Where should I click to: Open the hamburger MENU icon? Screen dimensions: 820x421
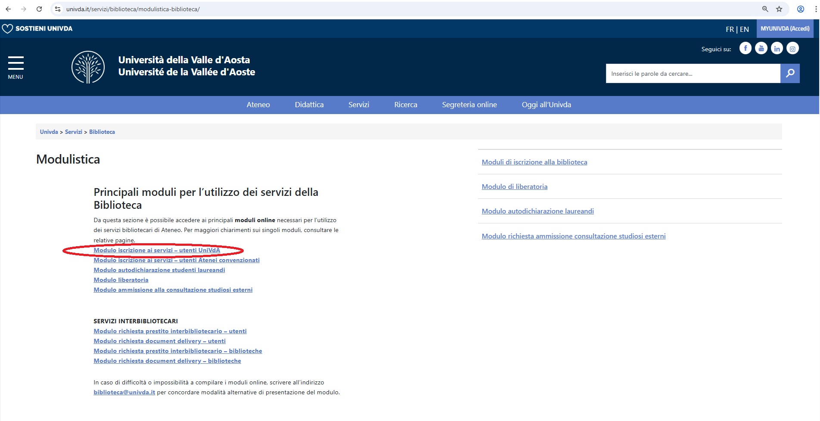16,63
